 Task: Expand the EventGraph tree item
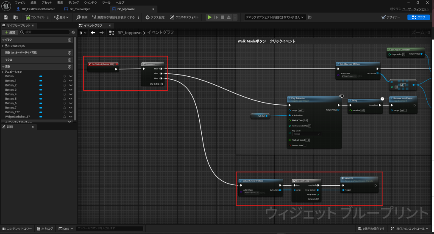[x=3, y=46]
